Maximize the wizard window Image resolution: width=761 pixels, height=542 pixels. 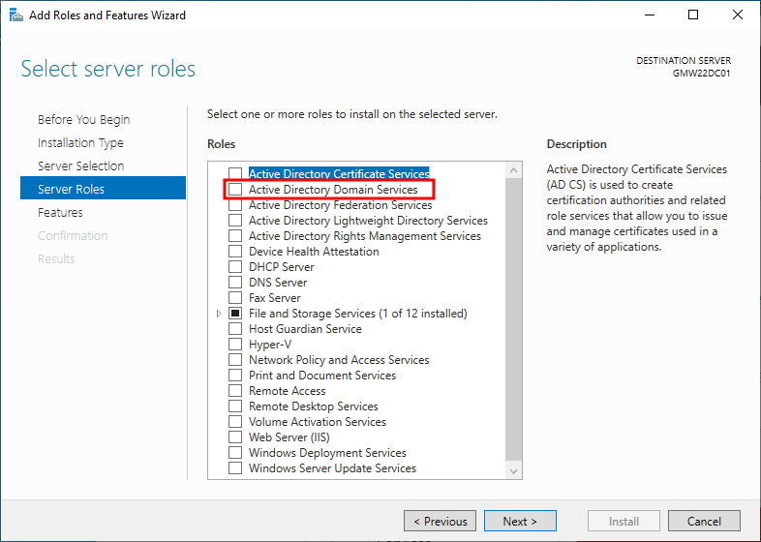click(x=693, y=15)
